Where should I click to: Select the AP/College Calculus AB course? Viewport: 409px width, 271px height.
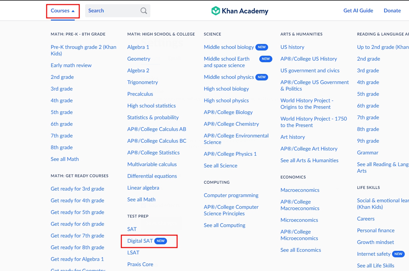(157, 129)
